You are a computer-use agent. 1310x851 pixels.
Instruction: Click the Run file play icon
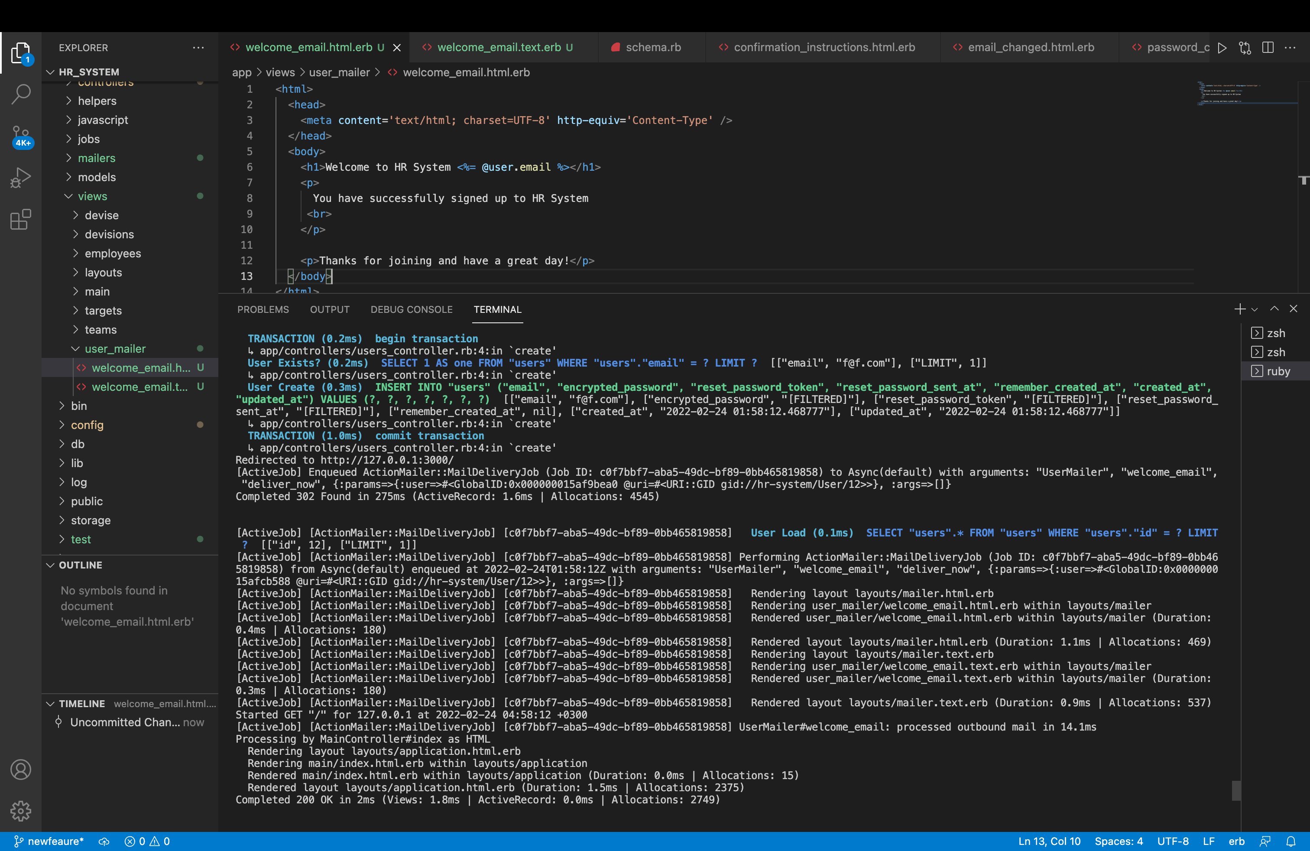point(1222,48)
